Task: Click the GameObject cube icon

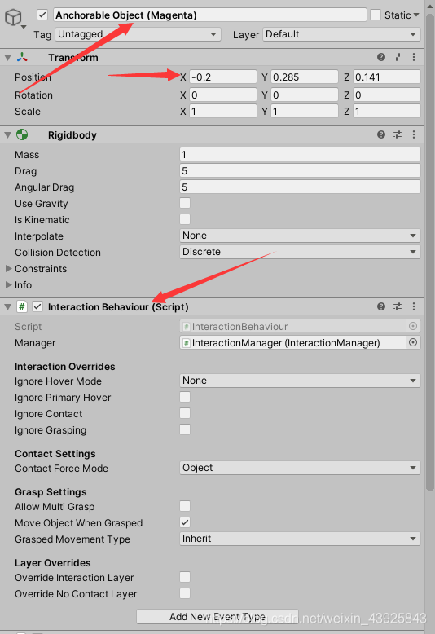Action: point(13,17)
